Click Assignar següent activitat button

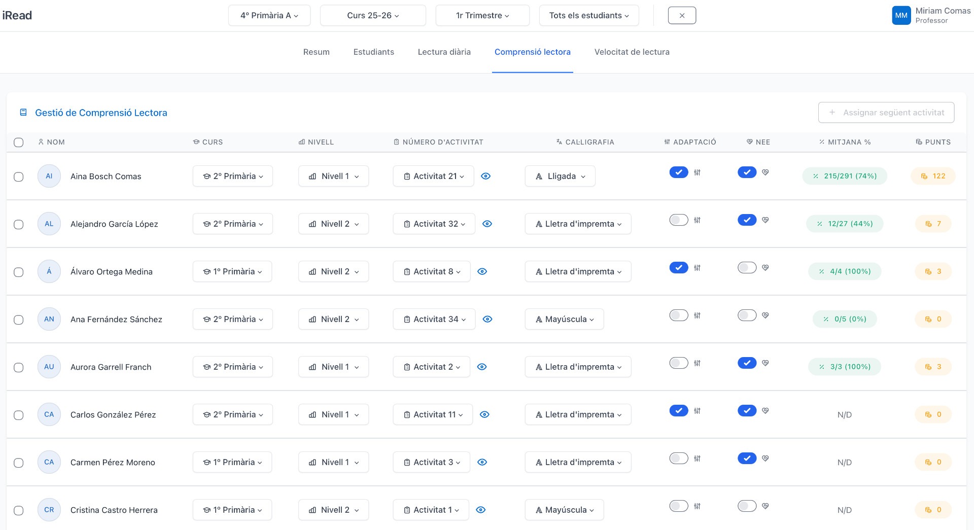(886, 113)
